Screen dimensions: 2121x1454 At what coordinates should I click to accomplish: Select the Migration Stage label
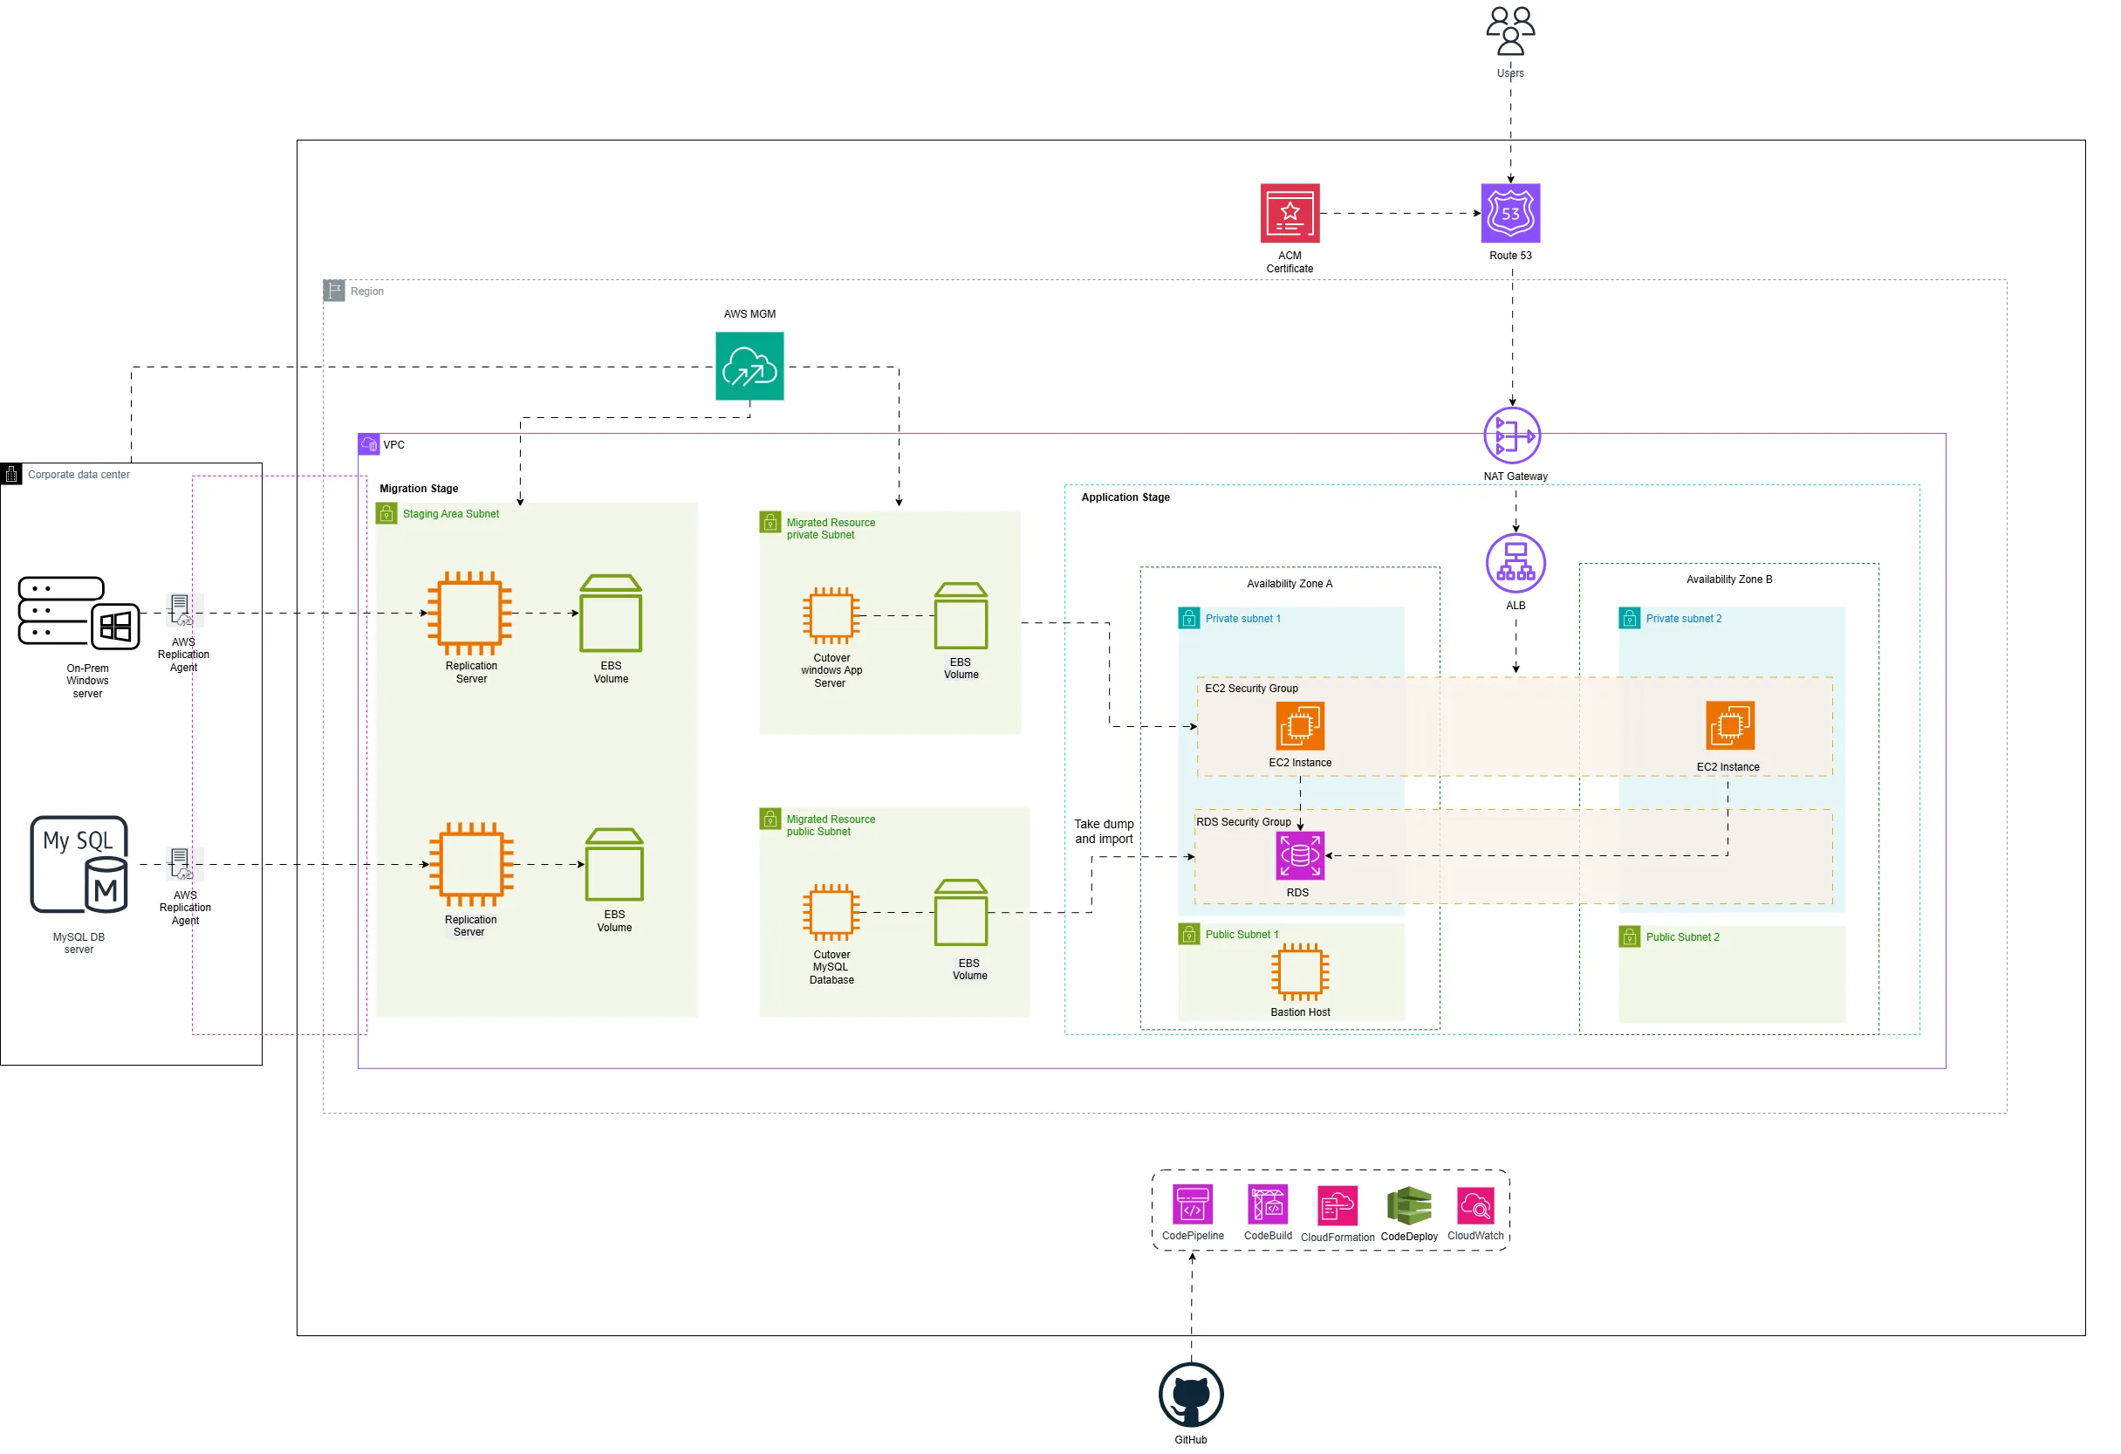click(419, 489)
